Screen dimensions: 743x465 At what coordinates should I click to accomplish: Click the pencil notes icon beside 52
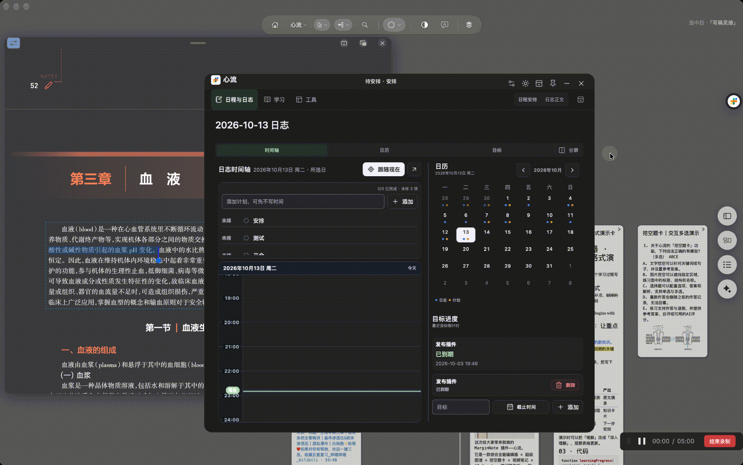click(x=49, y=85)
